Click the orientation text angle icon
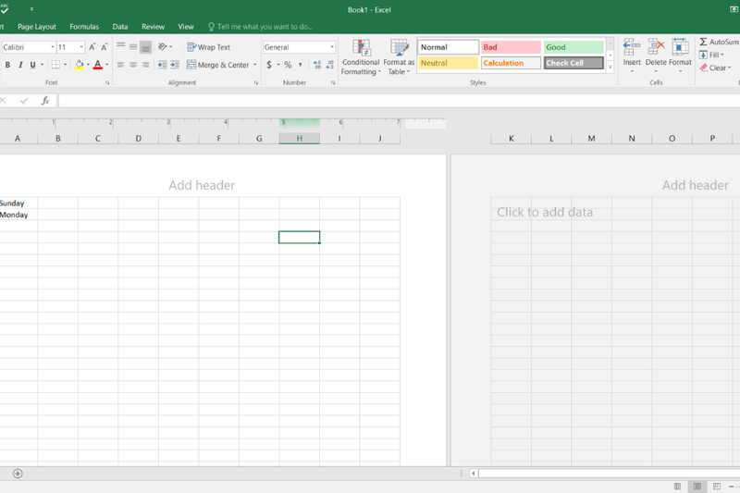 point(163,46)
